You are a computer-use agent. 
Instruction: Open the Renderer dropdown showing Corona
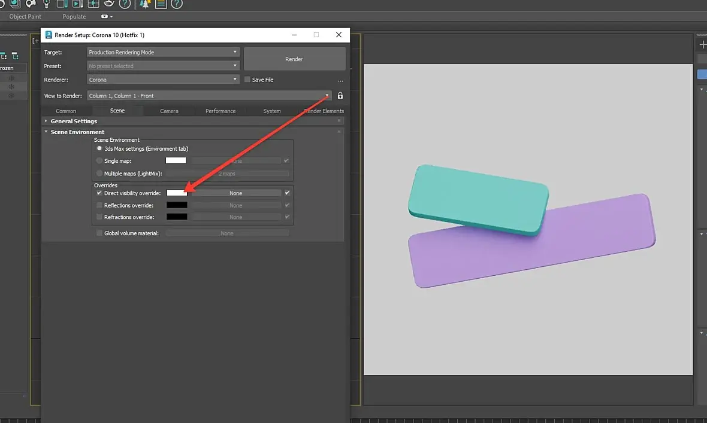click(x=163, y=80)
